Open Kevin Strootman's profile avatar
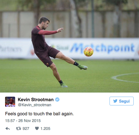 [x=10, y=102]
